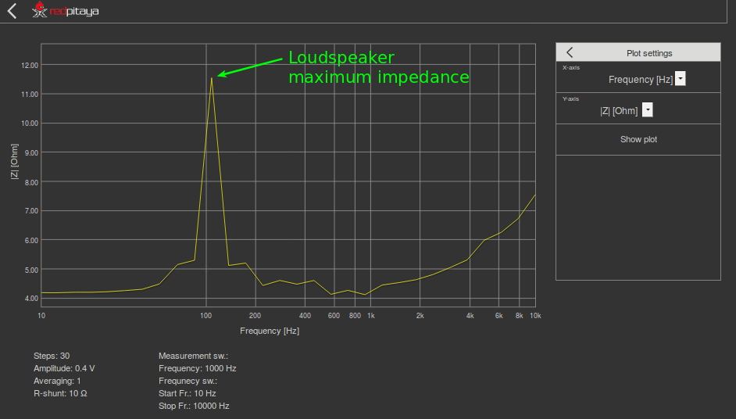The width and height of the screenshot is (736, 419).
Task: Click the 4.00 y-axis tick label
Action: (x=31, y=299)
